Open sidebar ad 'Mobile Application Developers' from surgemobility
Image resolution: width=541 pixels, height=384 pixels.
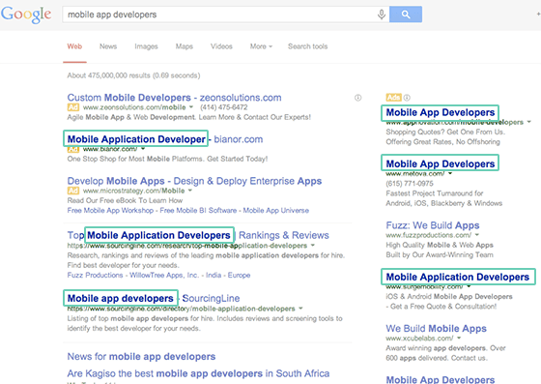(458, 277)
